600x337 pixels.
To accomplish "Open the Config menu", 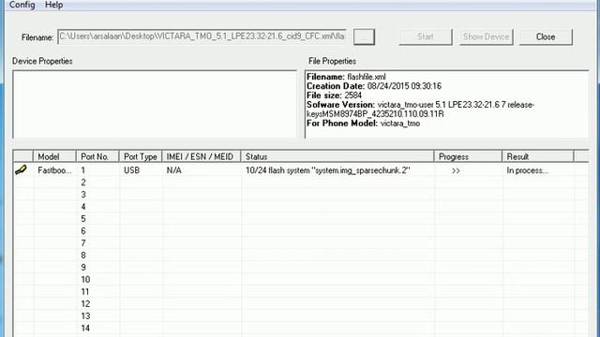I will [22, 5].
